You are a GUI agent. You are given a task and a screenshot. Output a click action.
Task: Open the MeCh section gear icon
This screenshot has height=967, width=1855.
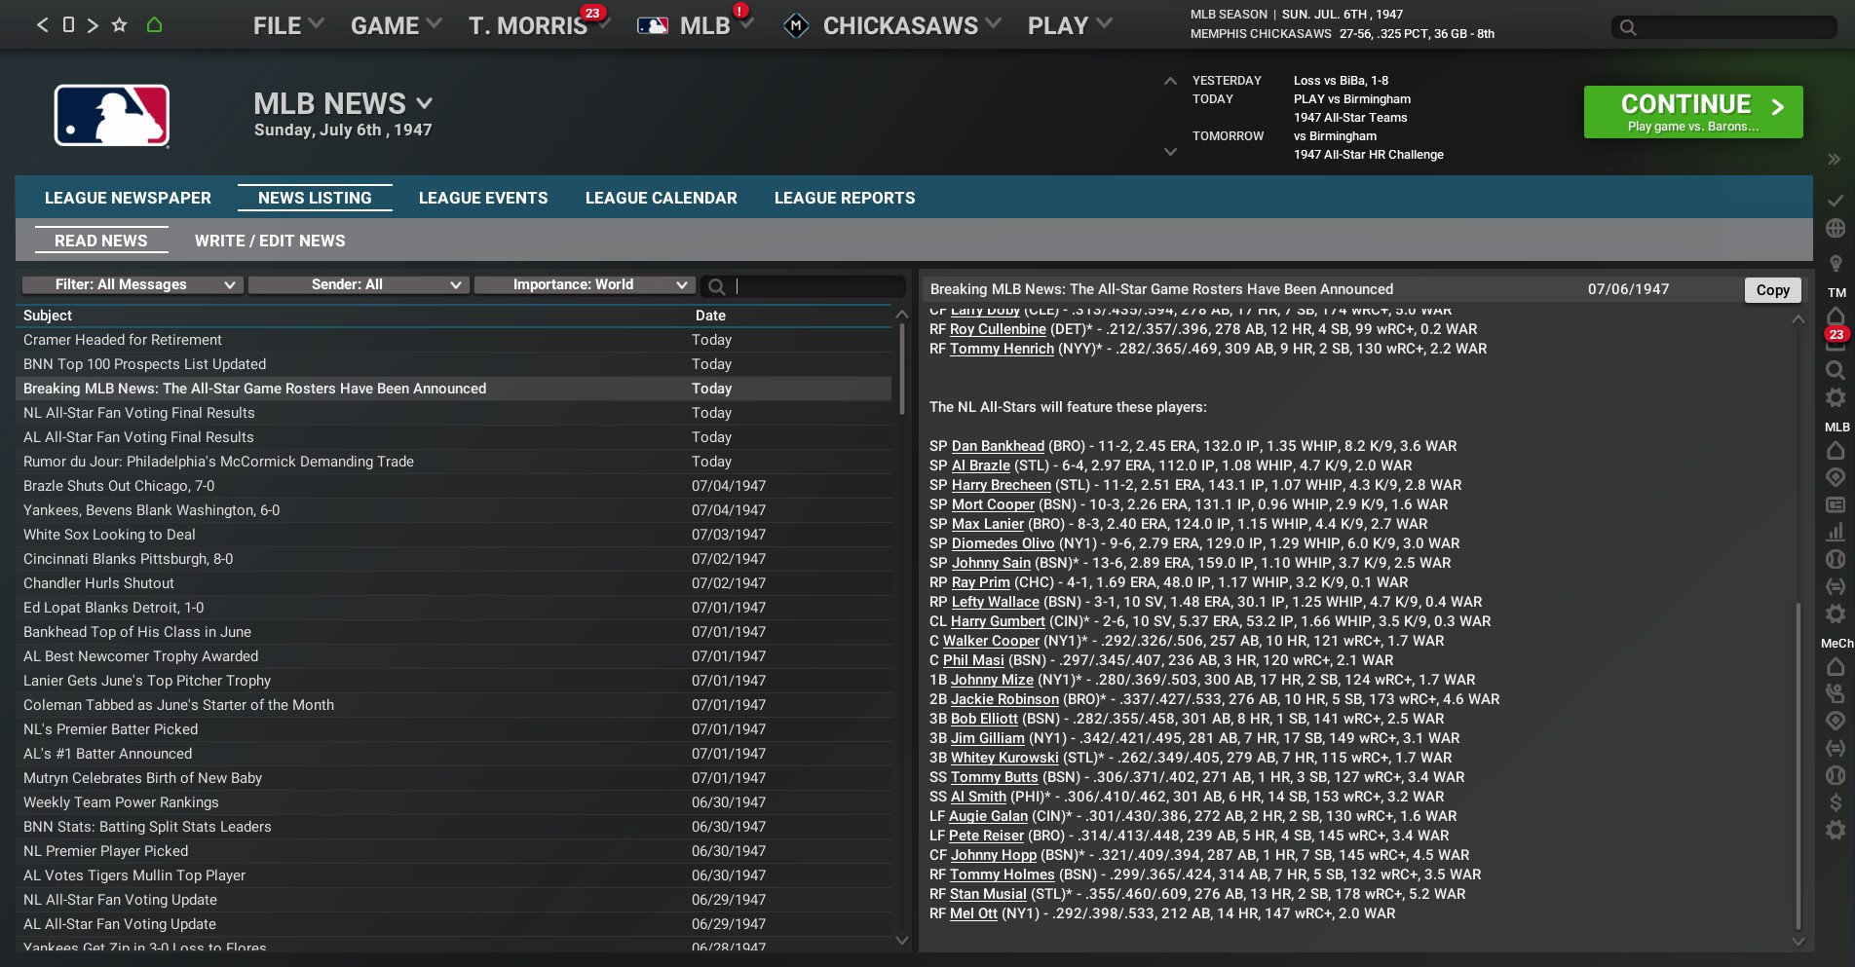point(1836,830)
